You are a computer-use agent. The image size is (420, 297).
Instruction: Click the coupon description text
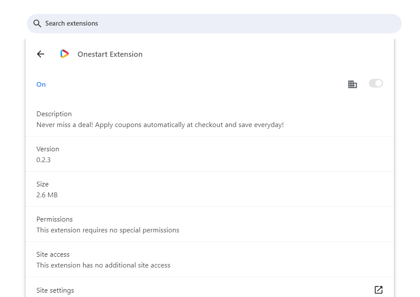pos(160,125)
